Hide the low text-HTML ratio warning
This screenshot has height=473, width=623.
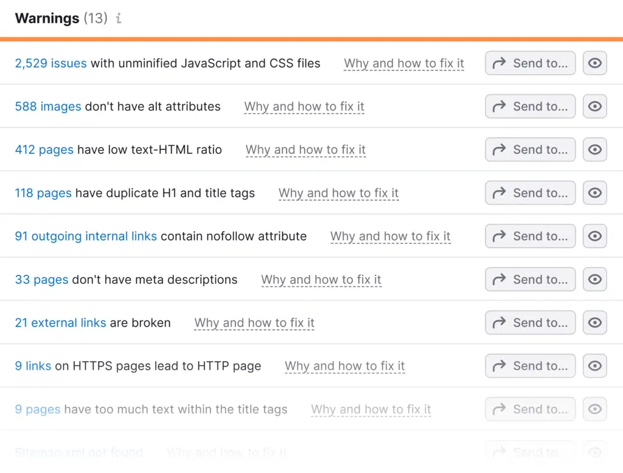click(594, 150)
